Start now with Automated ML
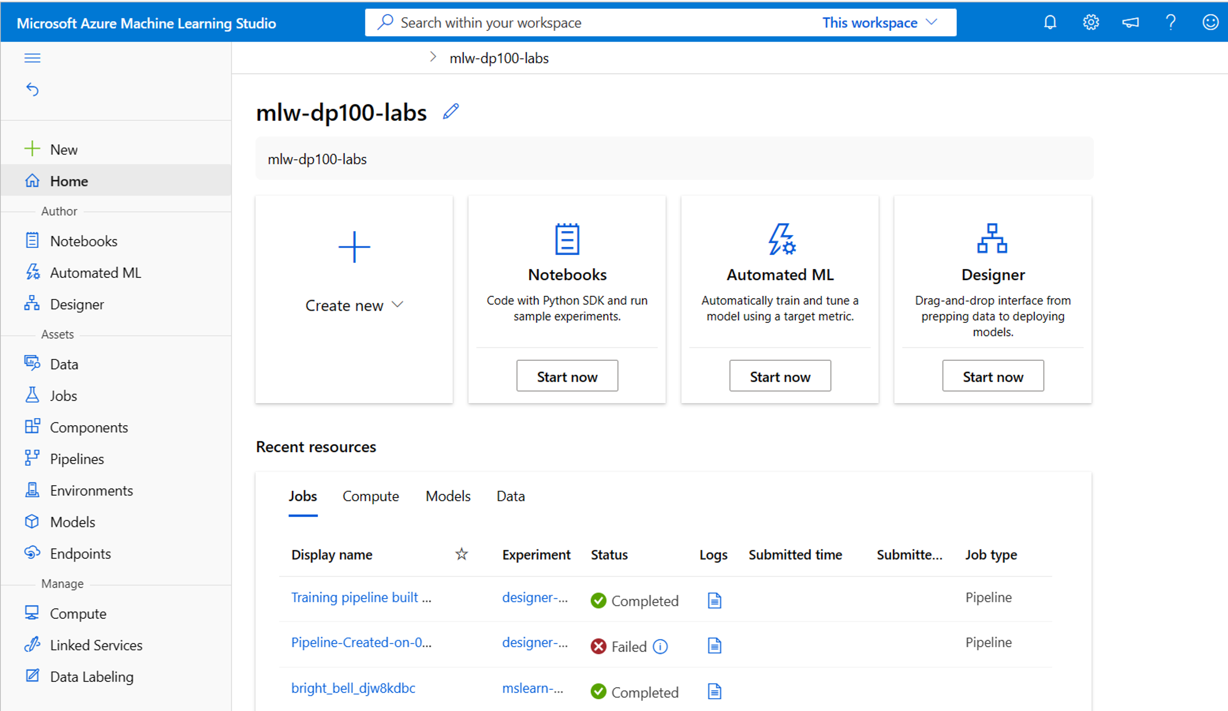The width and height of the screenshot is (1228, 711). click(779, 376)
